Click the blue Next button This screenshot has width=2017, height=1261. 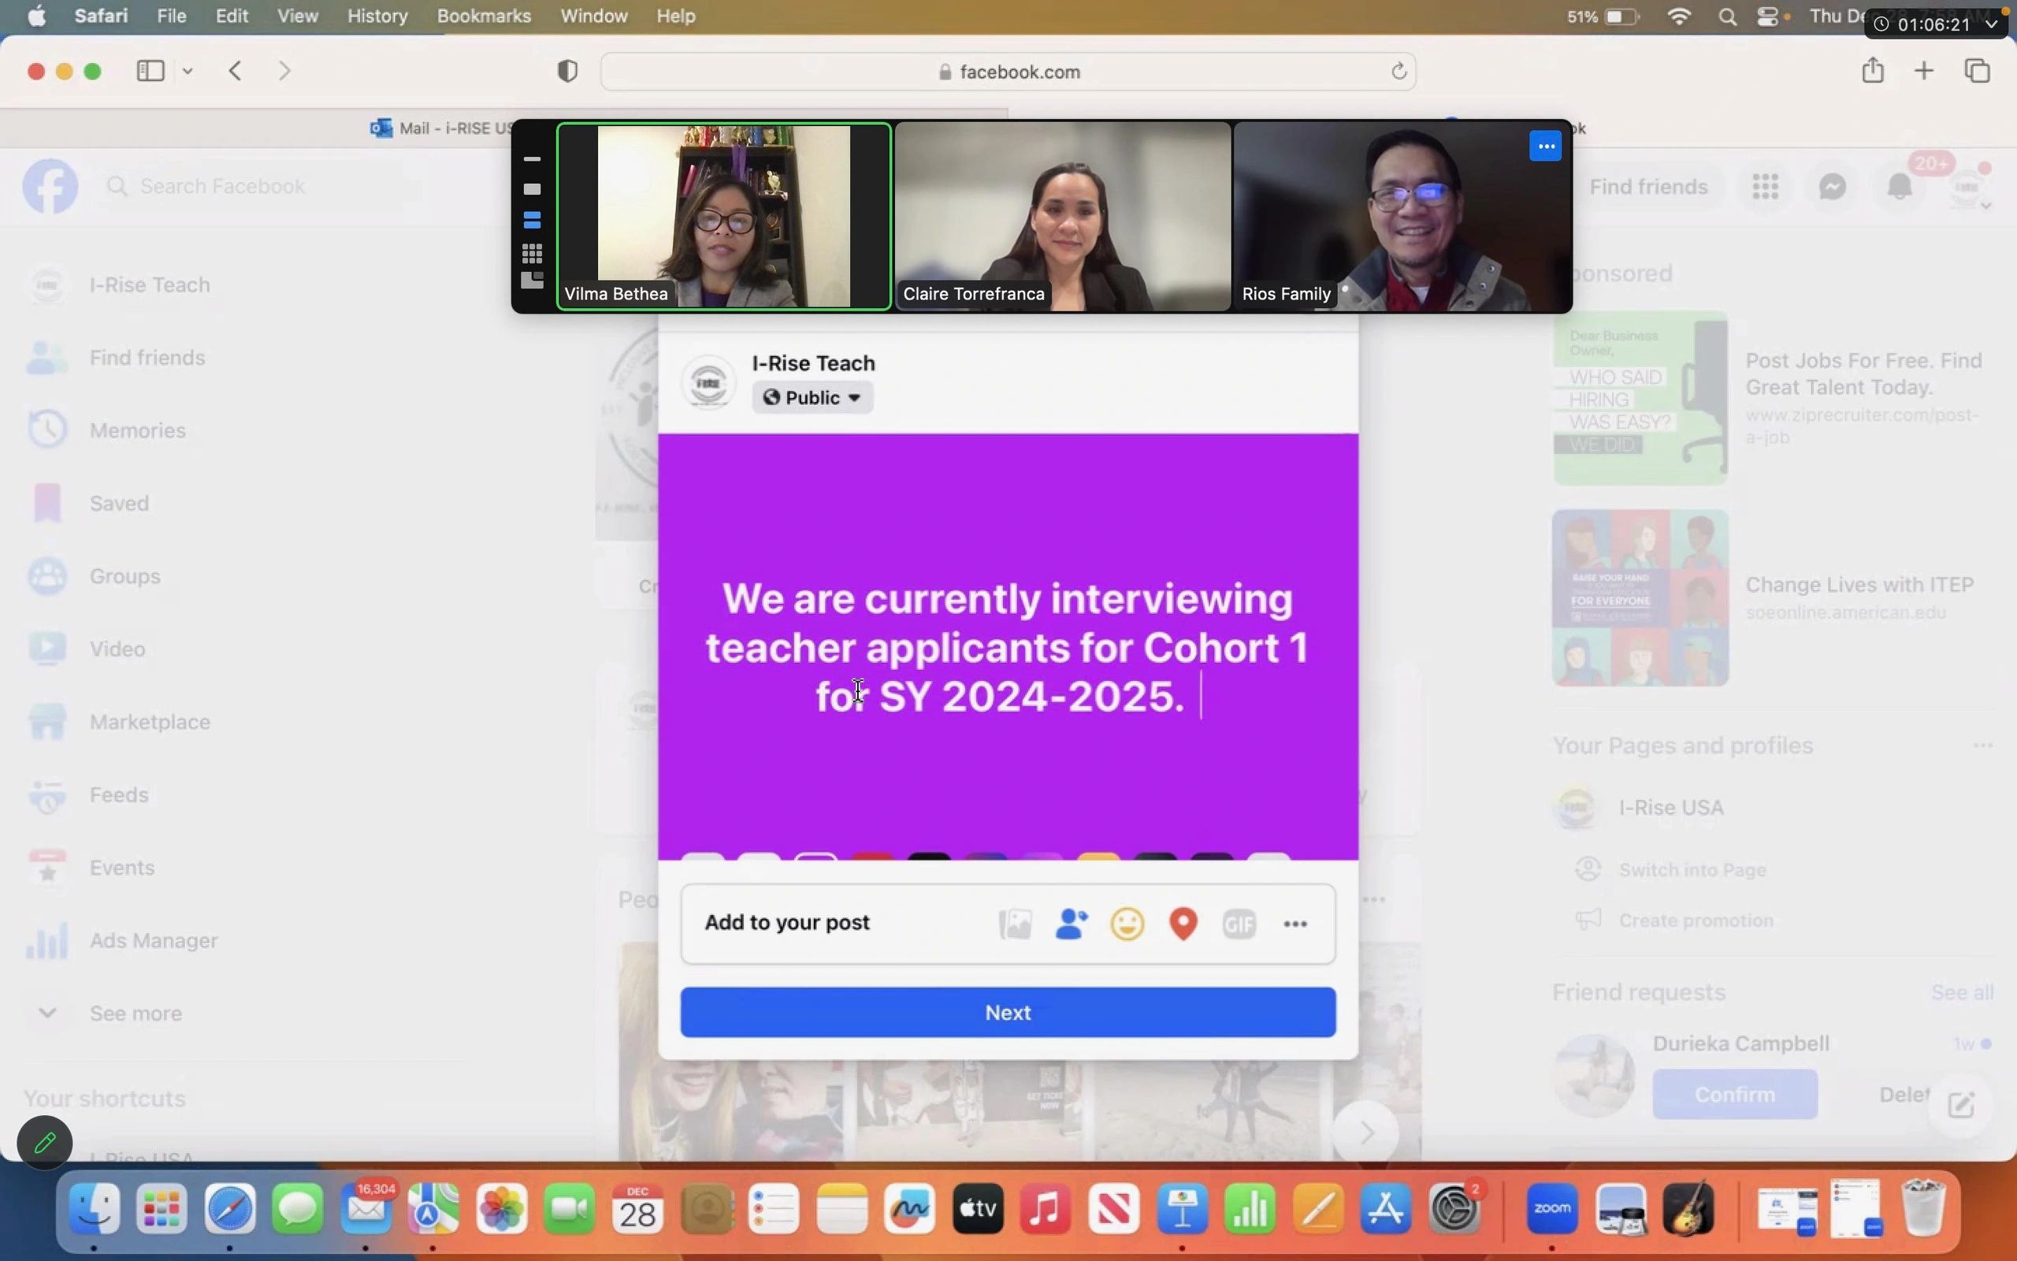pos(1007,1013)
